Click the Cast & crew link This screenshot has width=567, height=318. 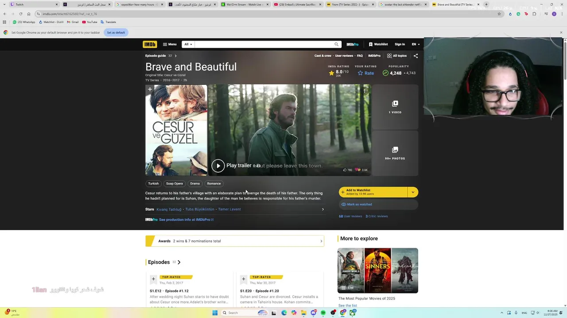point(322,56)
